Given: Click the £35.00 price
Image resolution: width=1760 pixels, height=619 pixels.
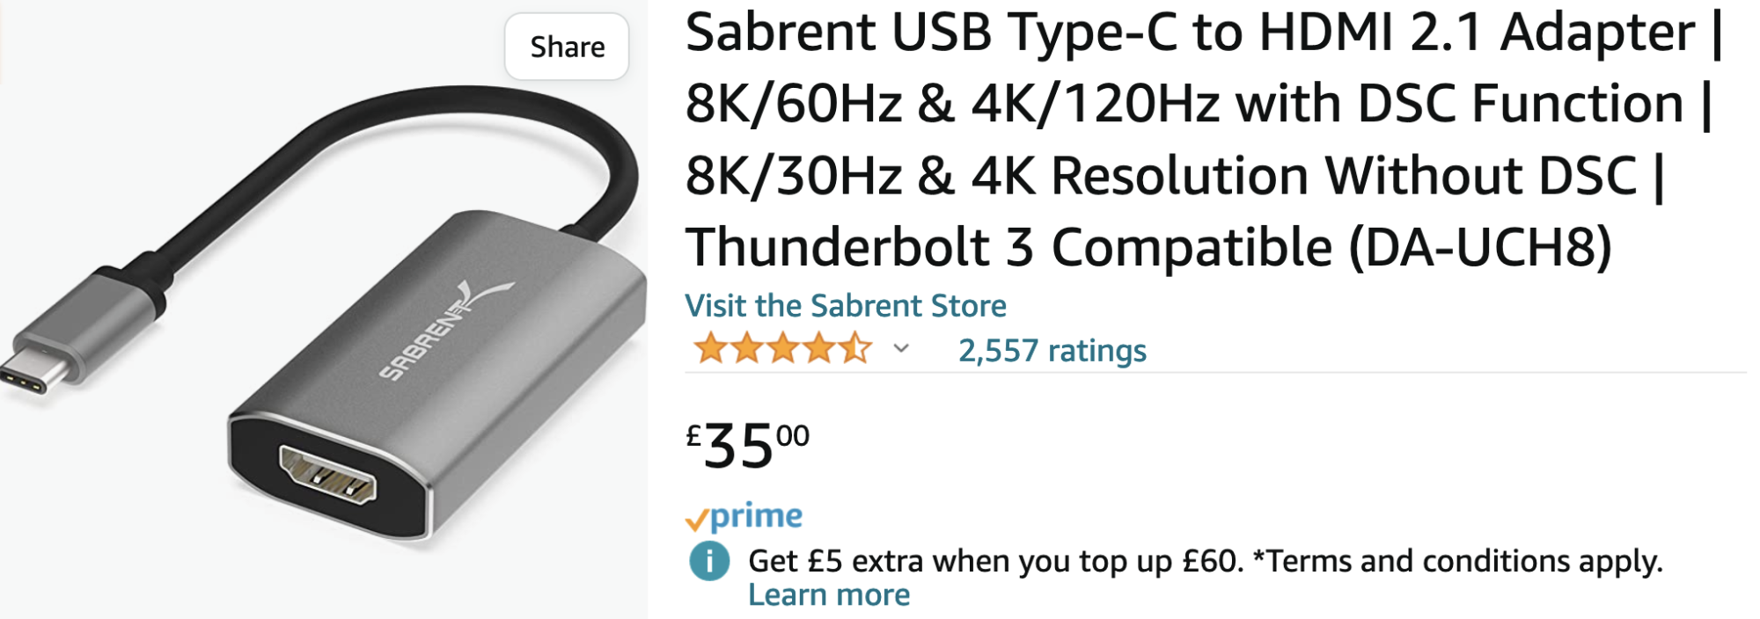Looking at the screenshot, I should pyautogui.click(x=747, y=445).
